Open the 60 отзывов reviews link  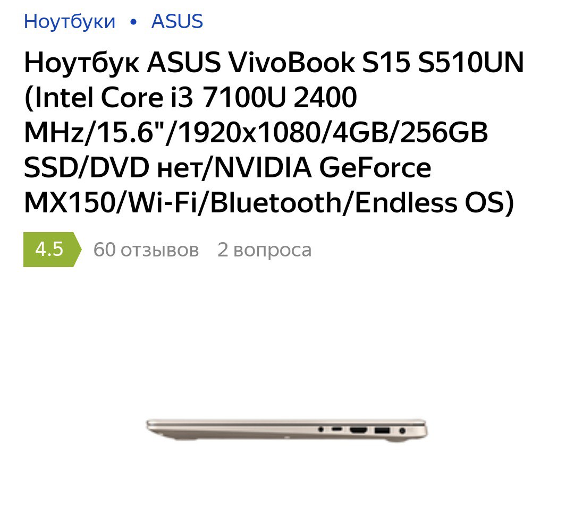[x=146, y=250]
